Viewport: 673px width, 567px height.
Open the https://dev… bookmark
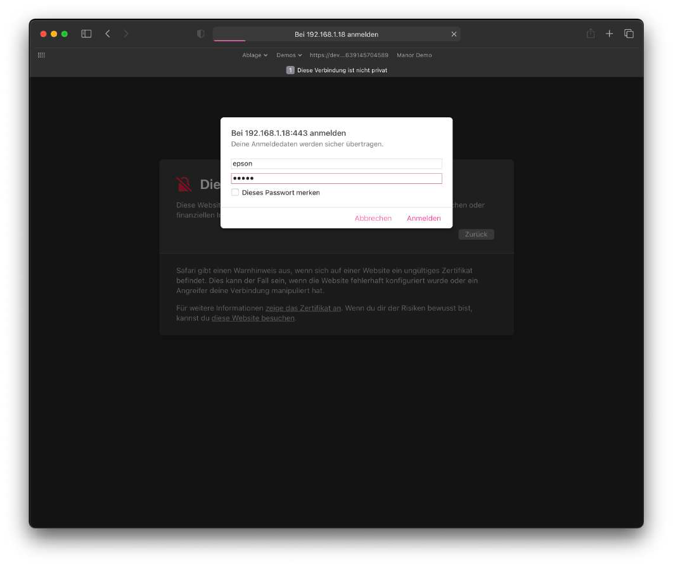349,55
